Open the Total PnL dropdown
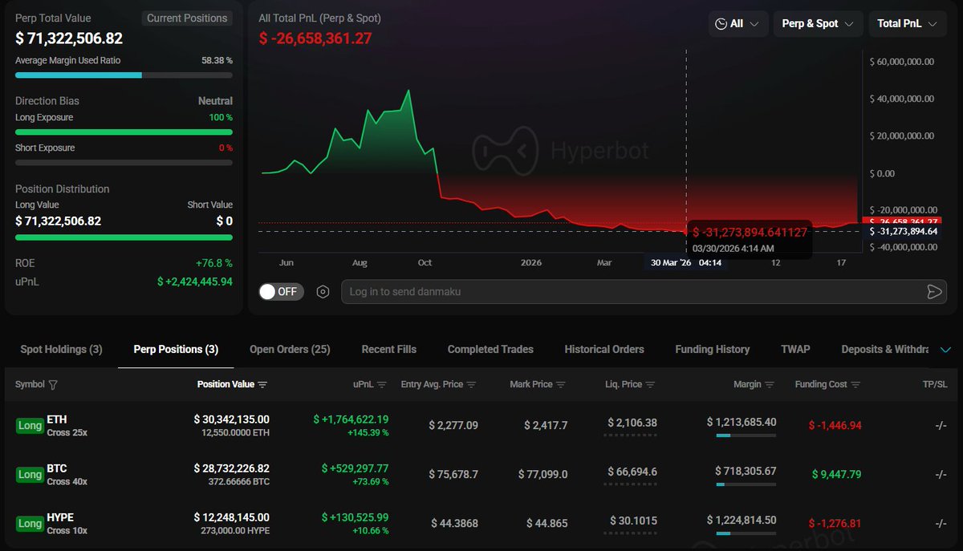Viewport: 963px width, 551px height. [907, 24]
